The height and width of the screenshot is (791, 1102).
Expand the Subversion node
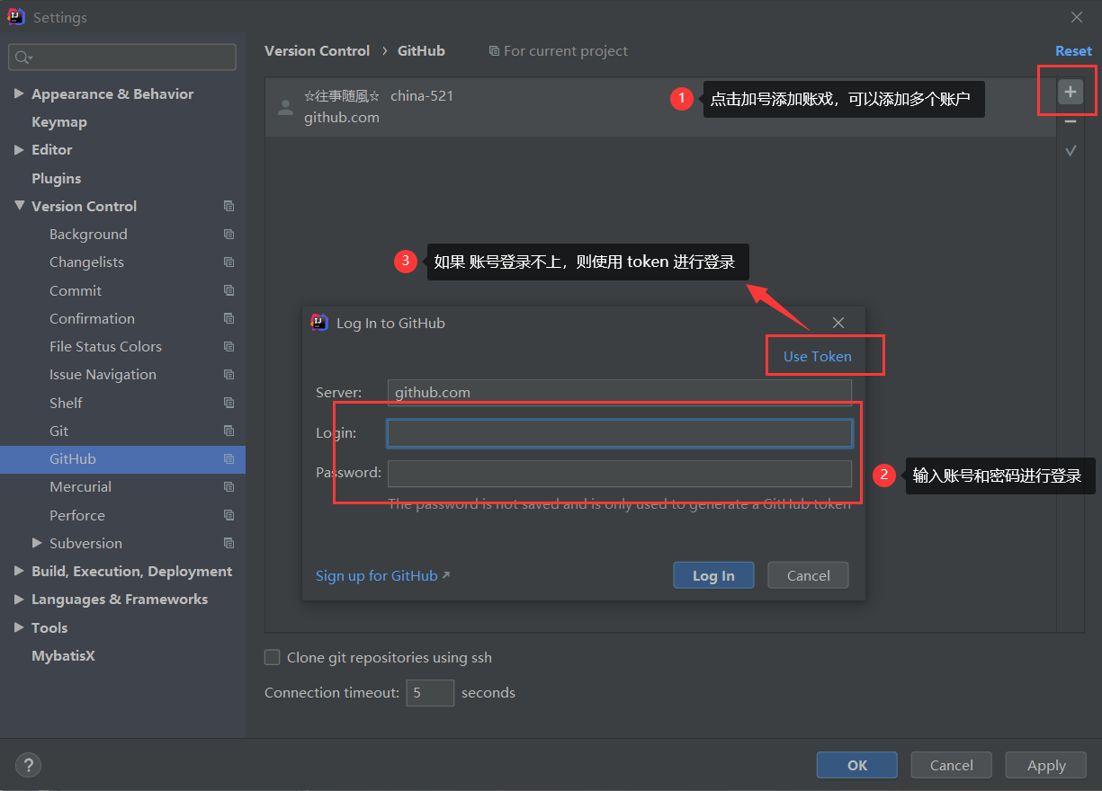[x=37, y=543]
